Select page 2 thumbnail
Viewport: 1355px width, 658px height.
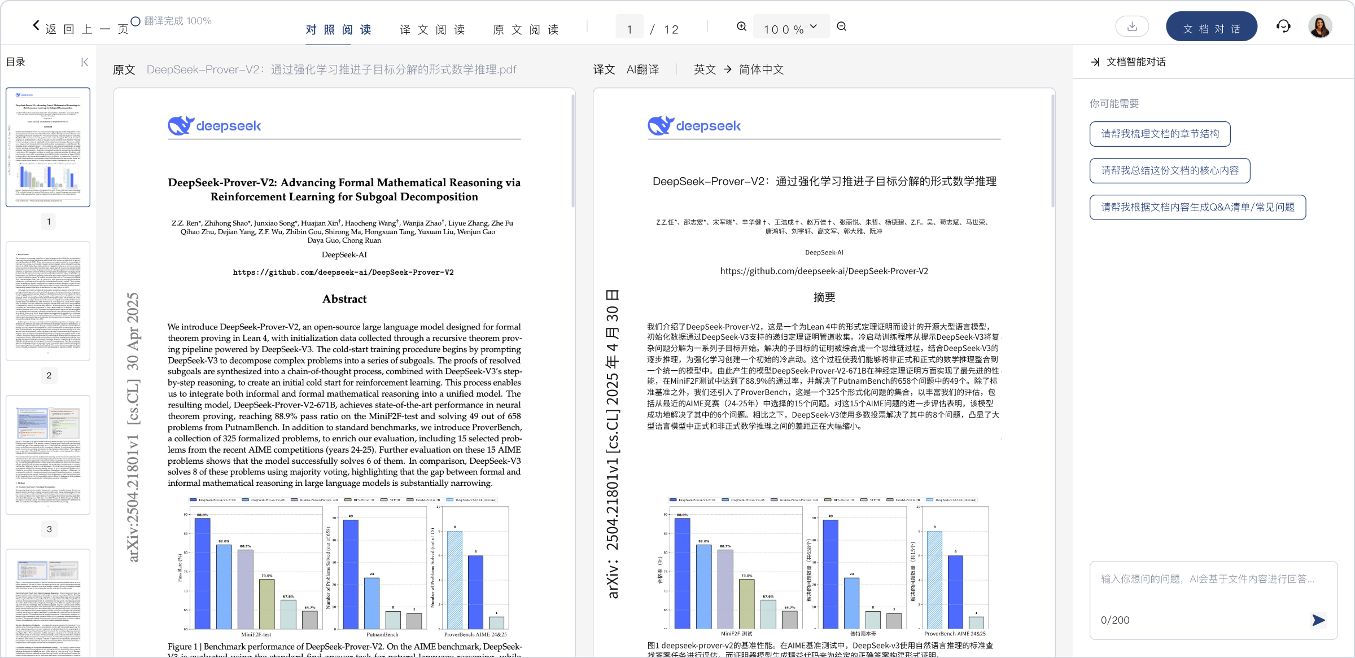(48, 301)
